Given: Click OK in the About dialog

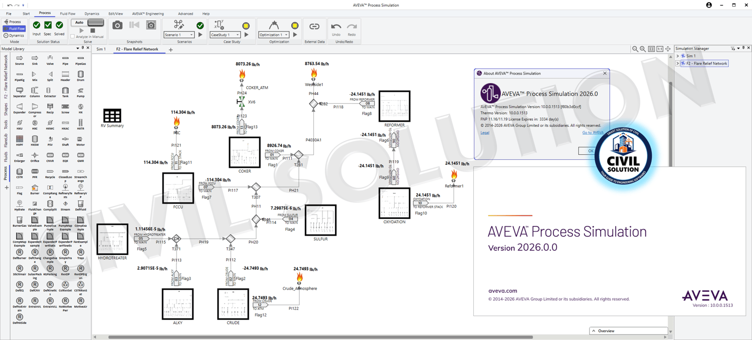Looking at the screenshot, I should (x=591, y=151).
